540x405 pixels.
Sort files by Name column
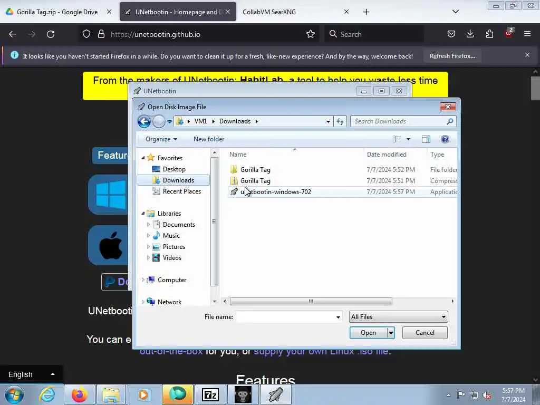pyautogui.click(x=238, y=155)
